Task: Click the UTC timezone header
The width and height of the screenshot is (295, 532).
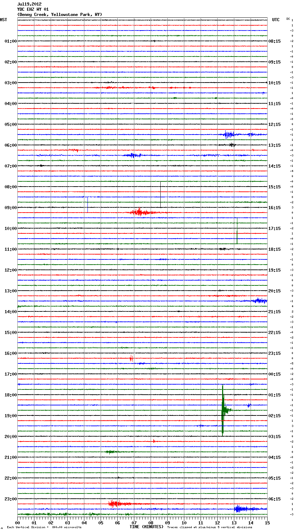Action: (x=276, y=20)
